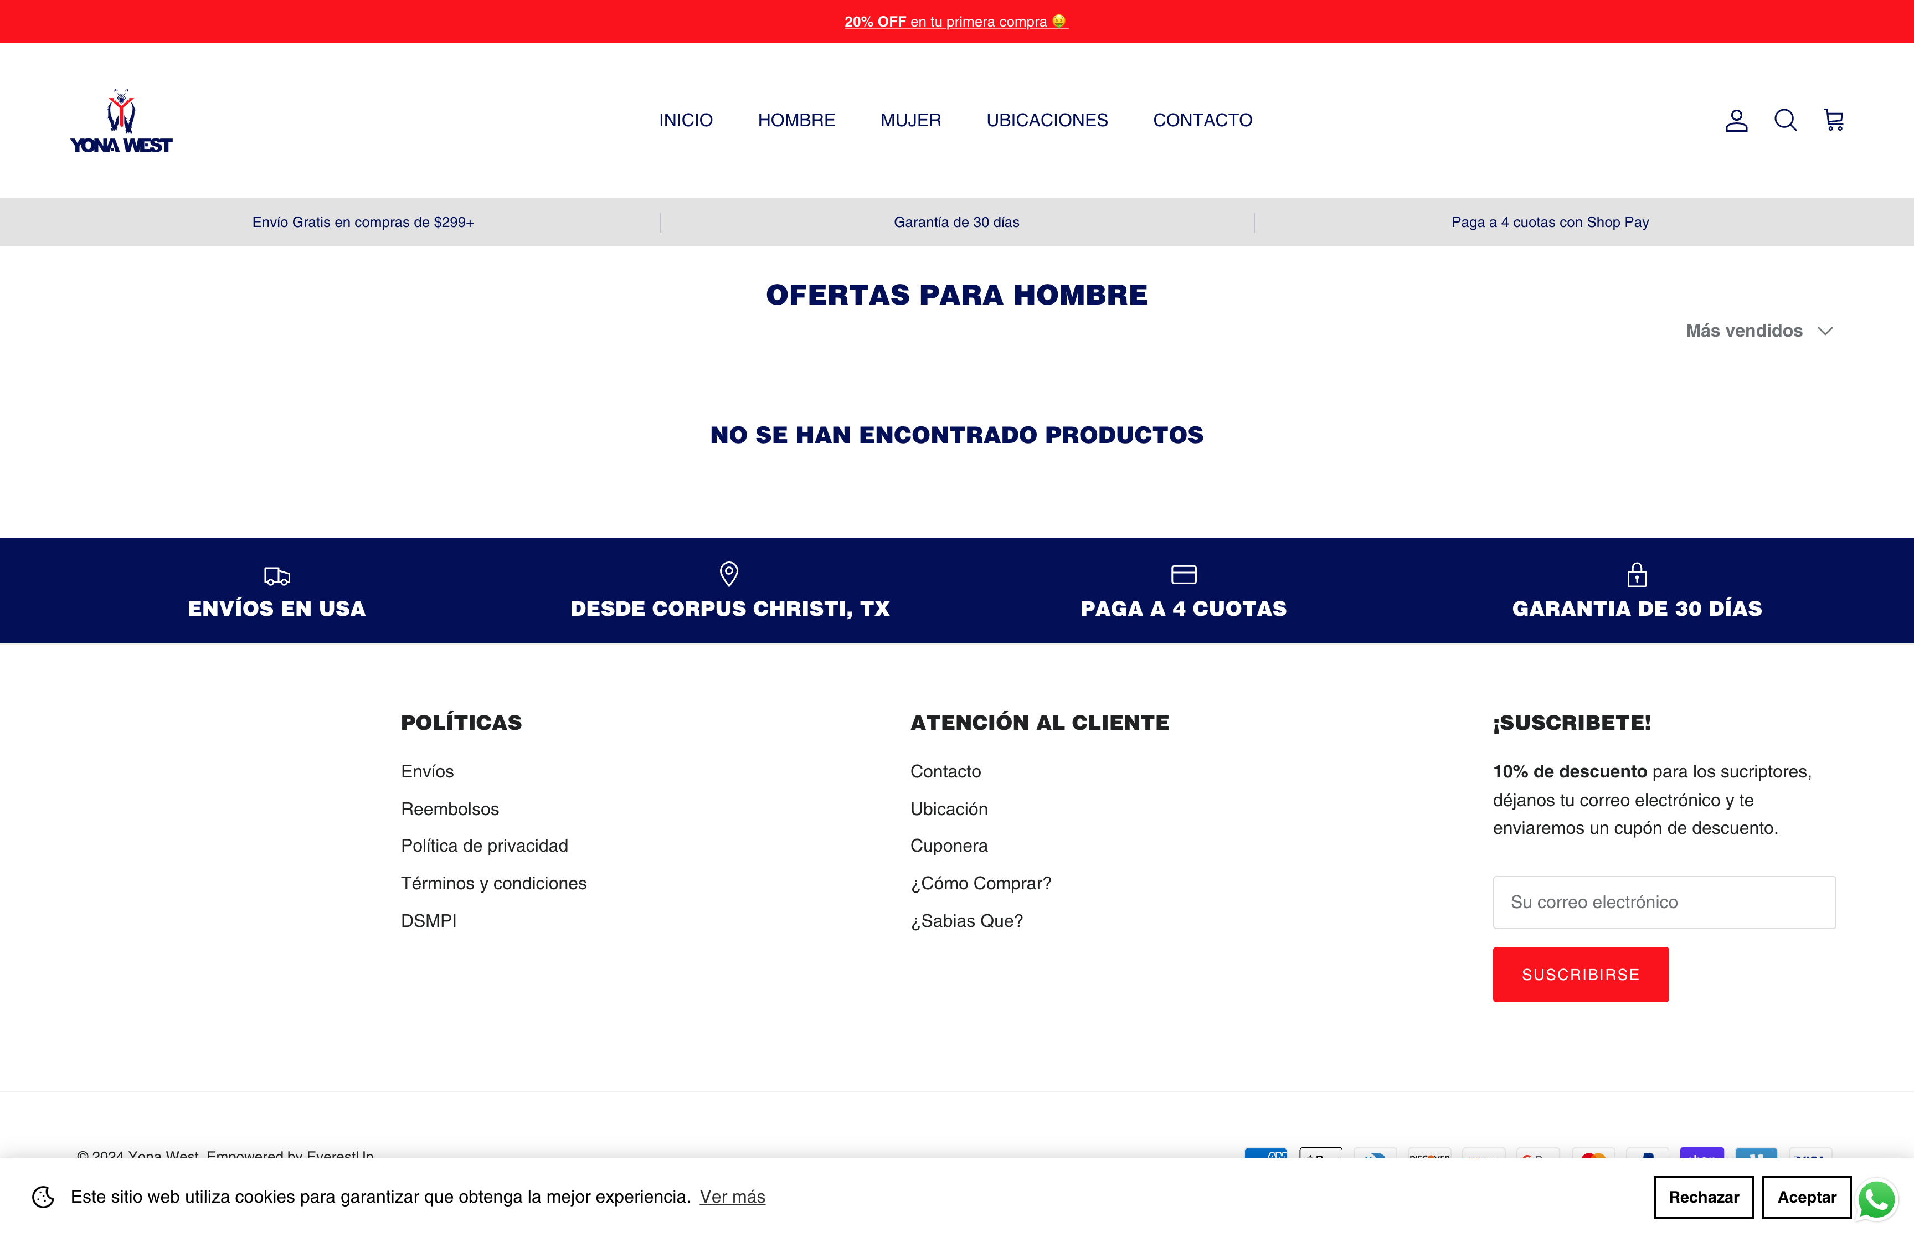Click the credit card icon
Image resolution: width=1914 pixels, height=1237 pixels.
coord(1183,574)
